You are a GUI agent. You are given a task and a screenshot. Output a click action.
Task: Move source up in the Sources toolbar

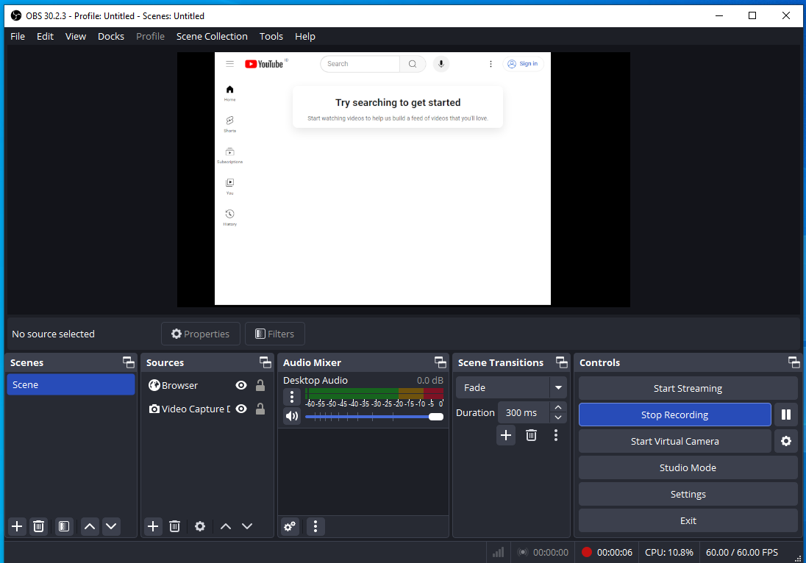coord(226,526)
